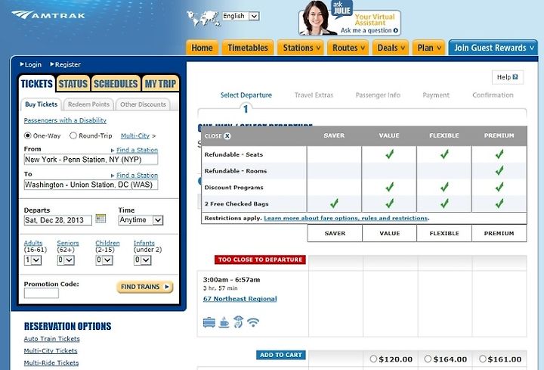Go to the Home tab

[202, 48]
